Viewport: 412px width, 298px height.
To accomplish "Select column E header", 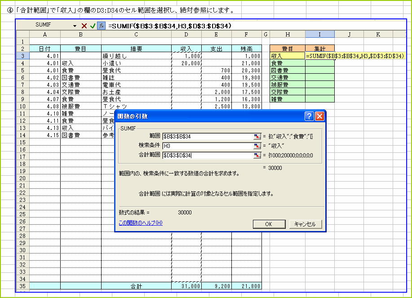I will coord(216,35).
